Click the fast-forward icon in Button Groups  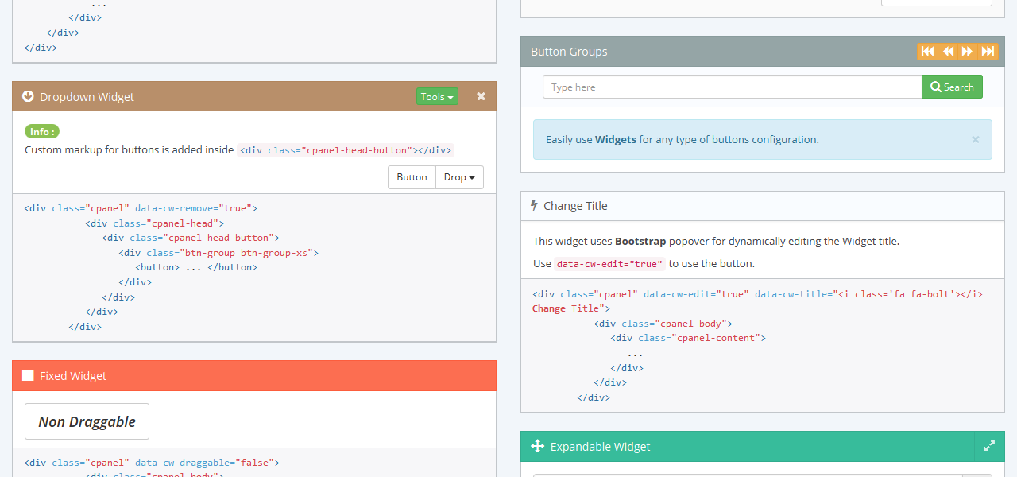coord(988,52)
